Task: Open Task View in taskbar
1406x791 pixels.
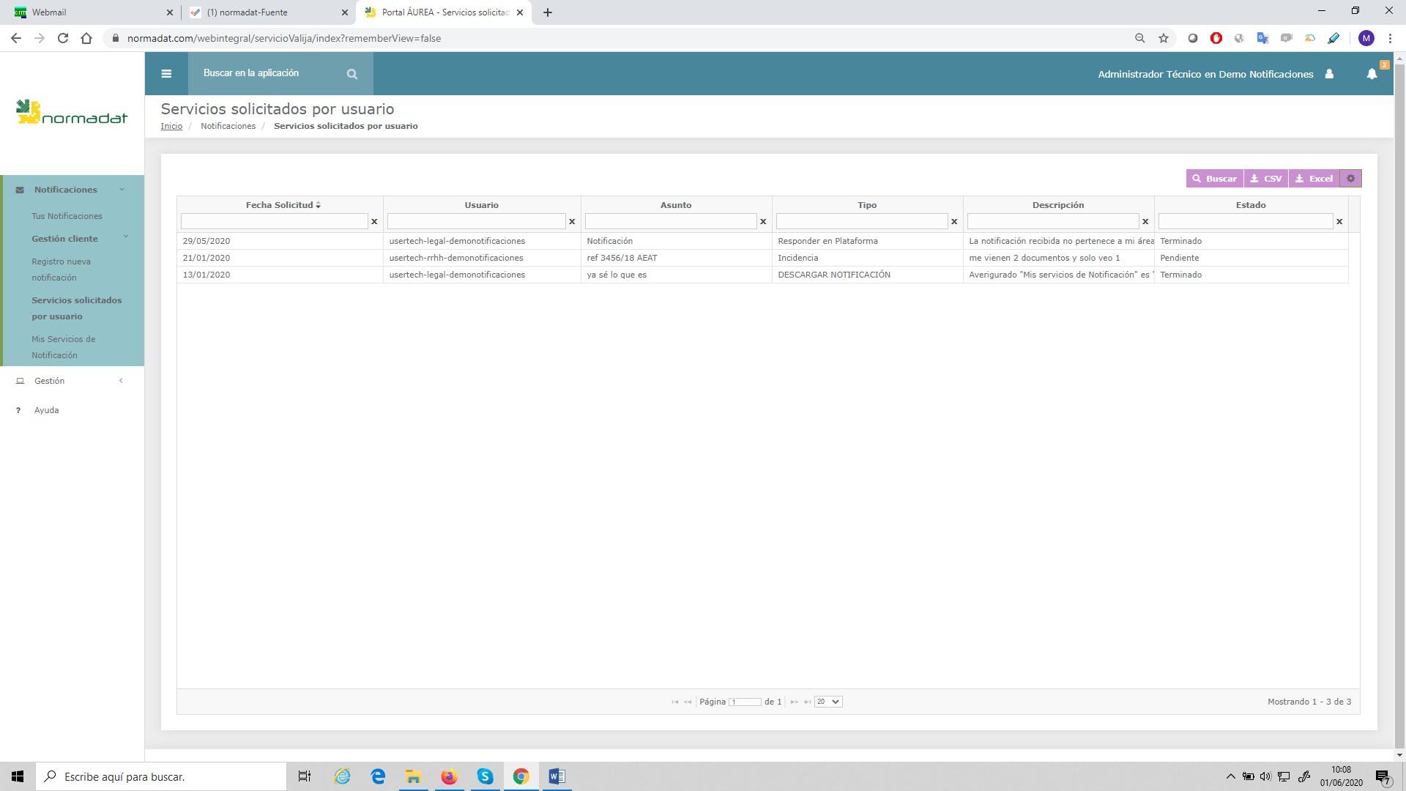Action: tap(305, 776)
